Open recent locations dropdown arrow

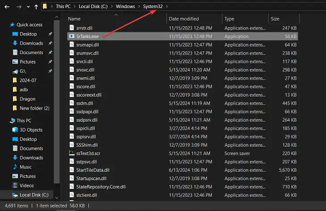click(x=28, y=7)
